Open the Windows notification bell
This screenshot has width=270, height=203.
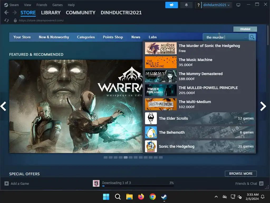pos(263,197)
